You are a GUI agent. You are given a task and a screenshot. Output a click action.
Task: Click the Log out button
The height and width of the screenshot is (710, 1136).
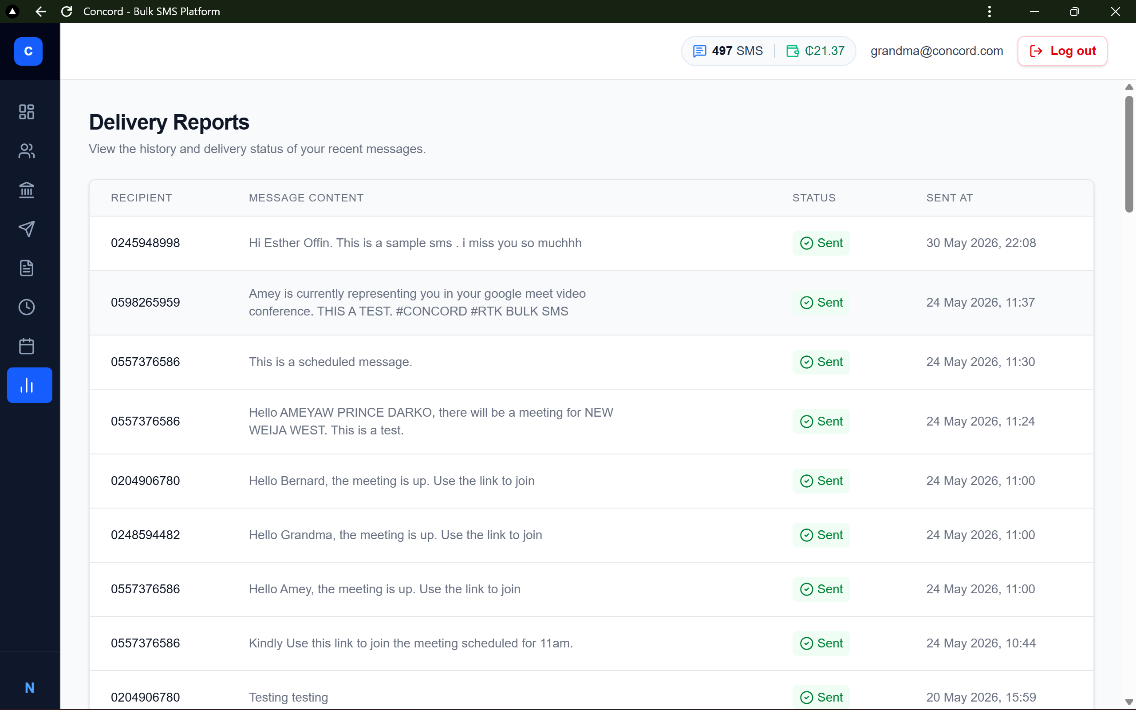click(1062, 51)
